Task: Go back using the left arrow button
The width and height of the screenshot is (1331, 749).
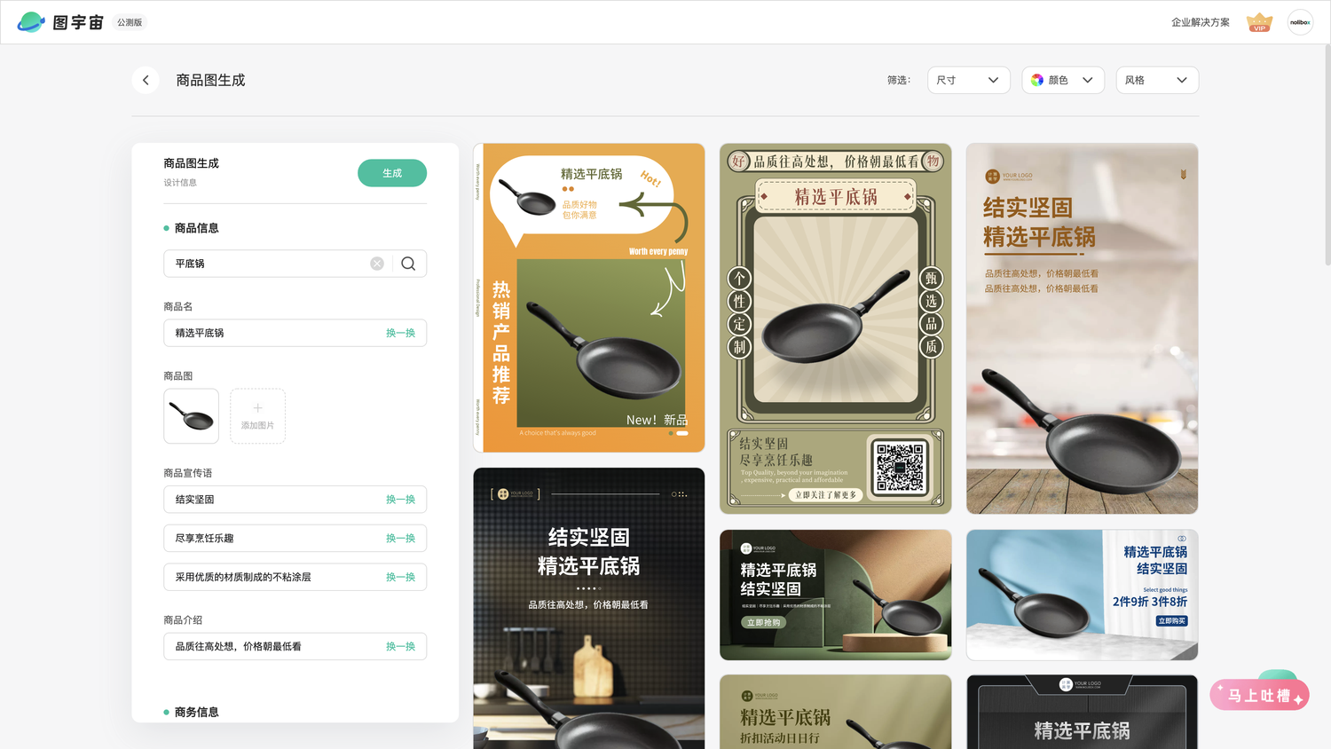Action: coord(146,80)
